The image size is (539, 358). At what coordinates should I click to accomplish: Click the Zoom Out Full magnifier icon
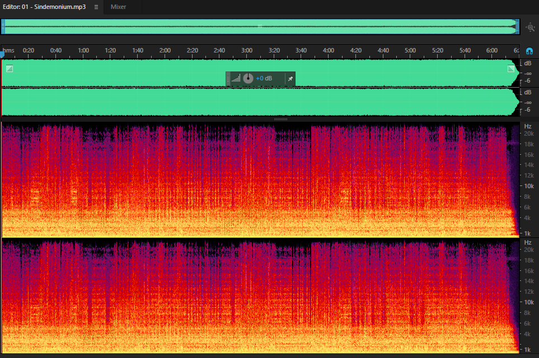click(531, 27)
